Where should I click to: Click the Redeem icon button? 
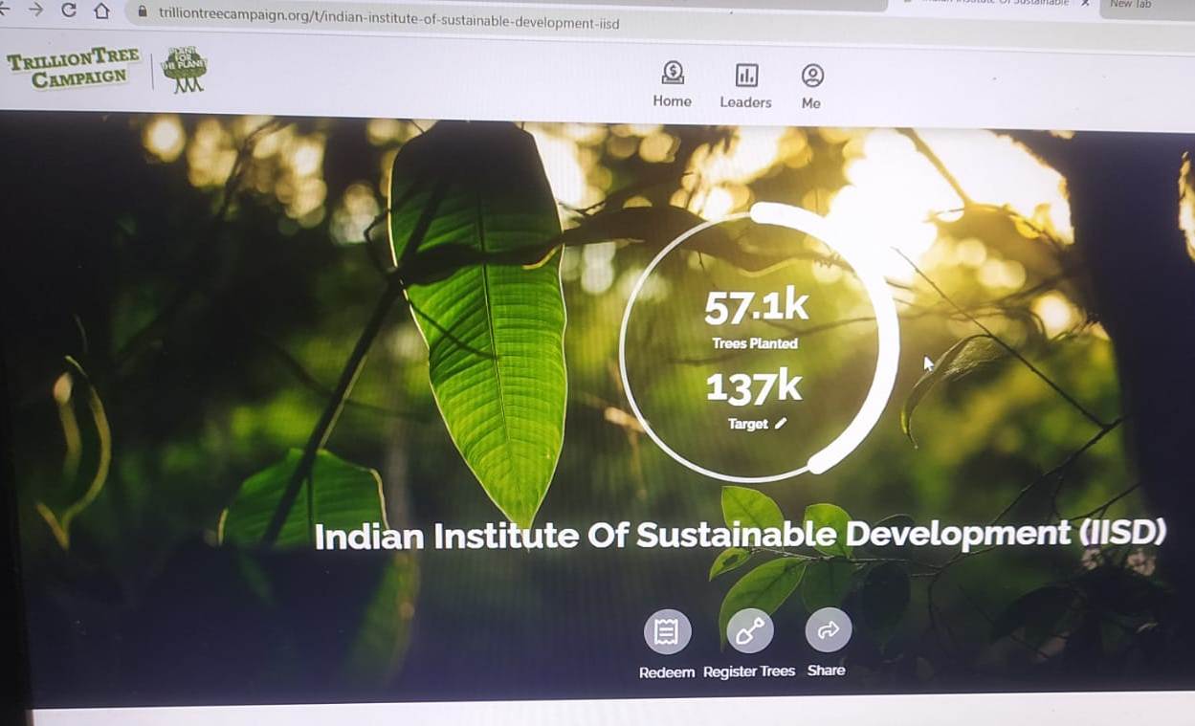[x=667, y=632]
